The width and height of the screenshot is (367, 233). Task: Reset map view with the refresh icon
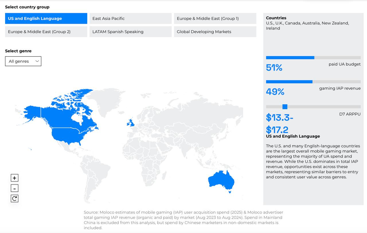(x=14, y=198)
